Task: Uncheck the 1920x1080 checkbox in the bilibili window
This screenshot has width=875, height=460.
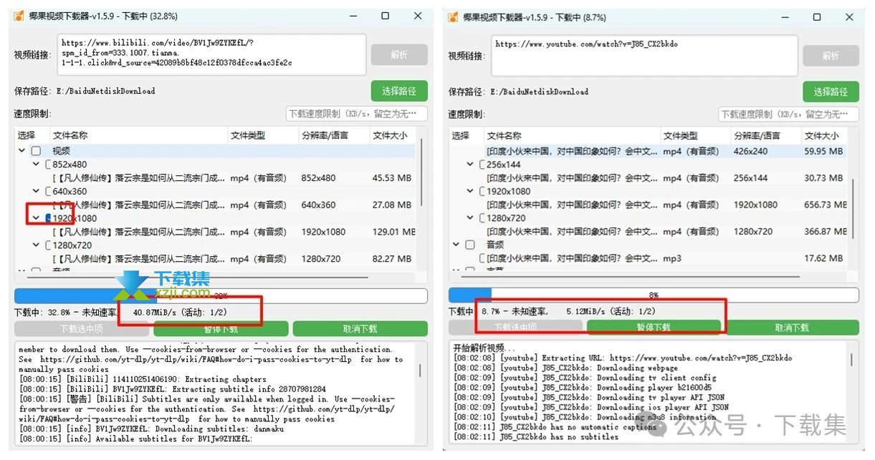Action: click(48, 218)
